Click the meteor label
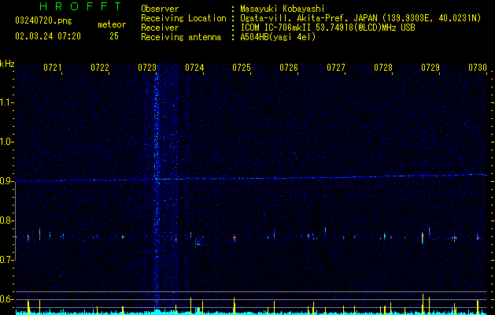495x315 pixels. click(112, 24)
